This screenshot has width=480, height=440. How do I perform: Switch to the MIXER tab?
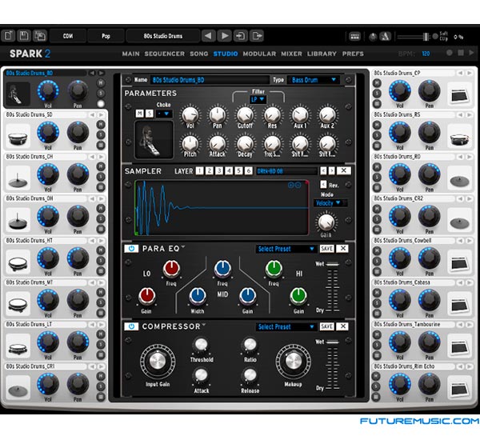click(x=291, y=54)
